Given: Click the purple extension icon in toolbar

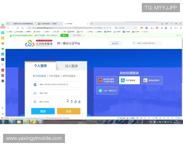Looking at the screenshot, I should [x=146, y=28].
